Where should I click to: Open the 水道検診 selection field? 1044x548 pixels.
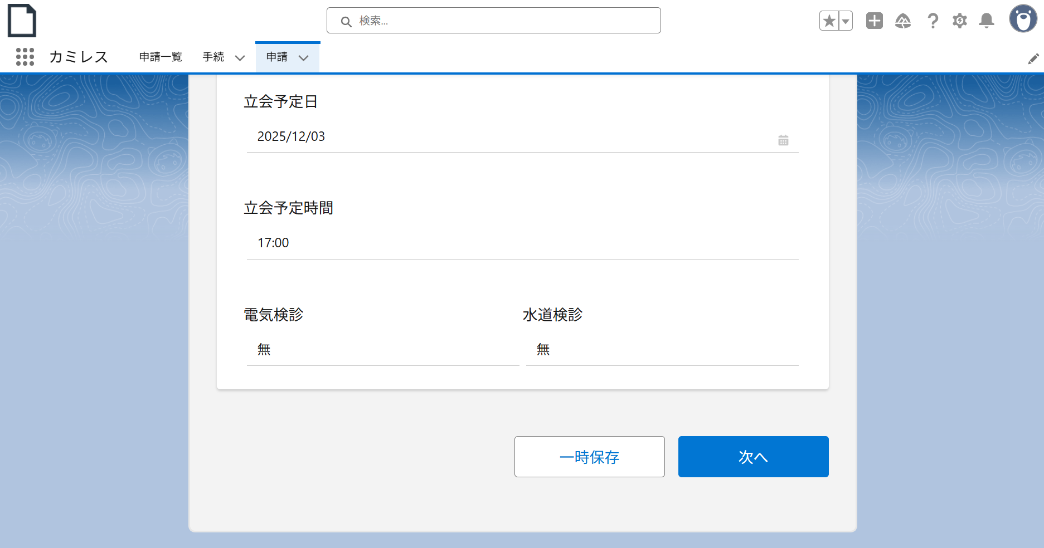[662, 350]
